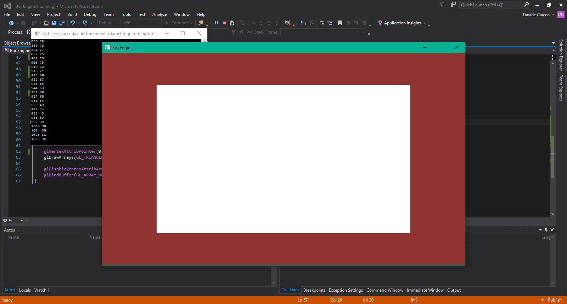The width and height of the screenshot is (567, 304).
Task: Restart the debugging session
Action: (x=232, y=23)
